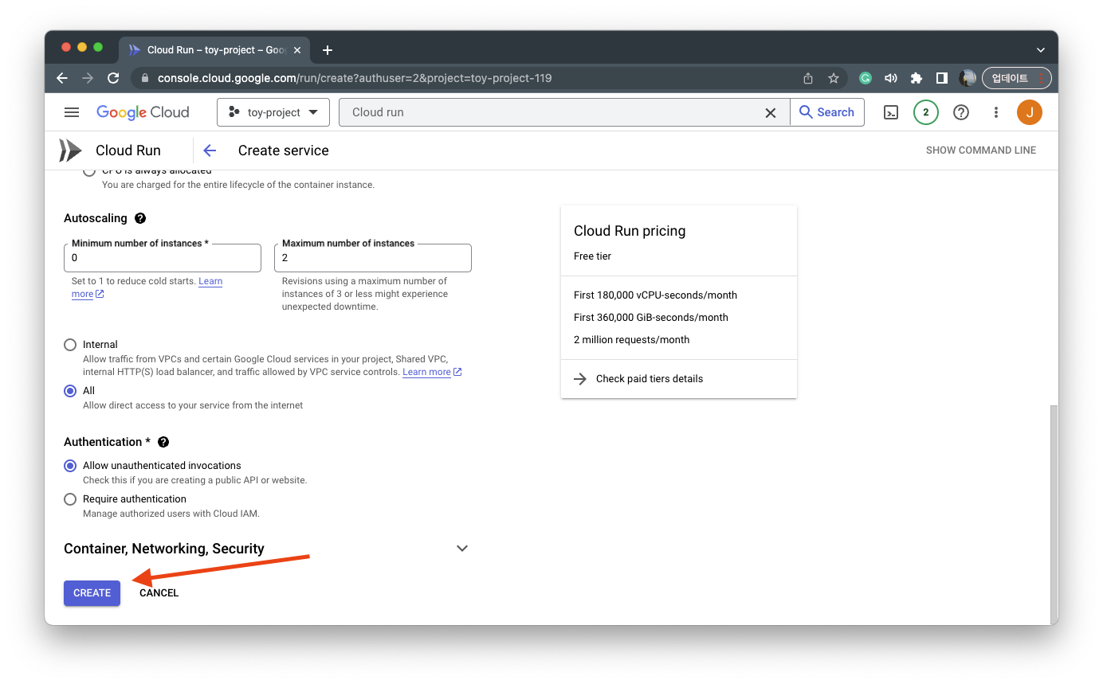This screenshot has width=1103, height=684.
Task: Clear the Cloud run search text
Action: (x=770, y=113)
